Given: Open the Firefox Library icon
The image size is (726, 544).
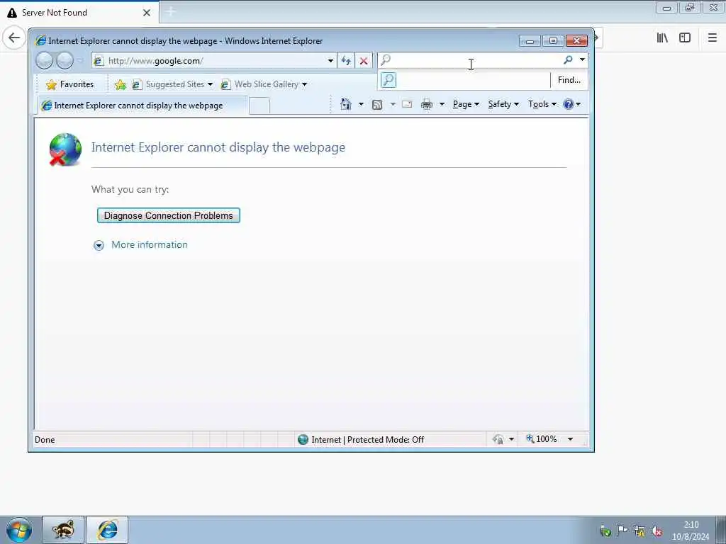Looking at the screenshot, I should pyautogui.click(x=662, y=38).
